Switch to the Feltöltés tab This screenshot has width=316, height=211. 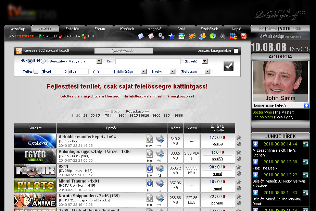(72, 29)
